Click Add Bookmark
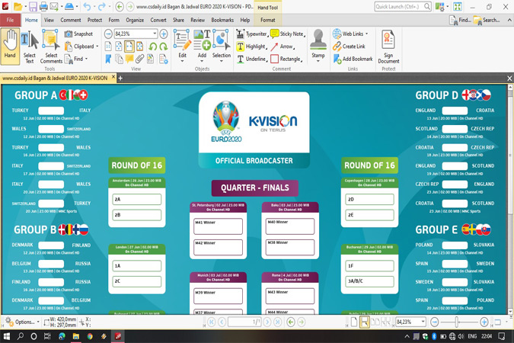This screenshot has width=514, height=343. click(x=353, y=59)
